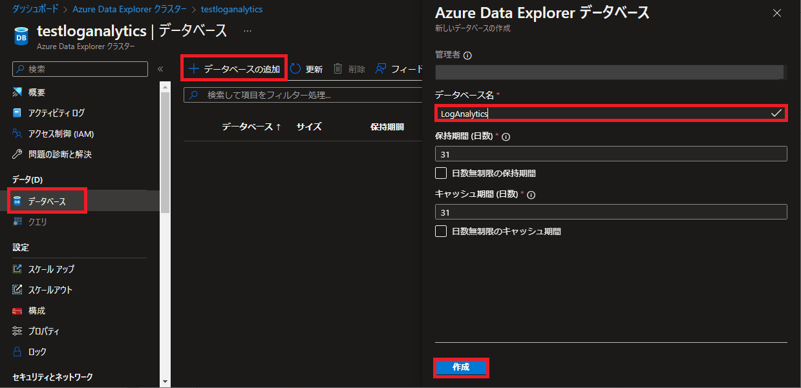The width and height of the screenshot is (801, 388).
Task: Open the アクティビティ ログ icon
Action: pyautogui.click(x=17, y=113)
